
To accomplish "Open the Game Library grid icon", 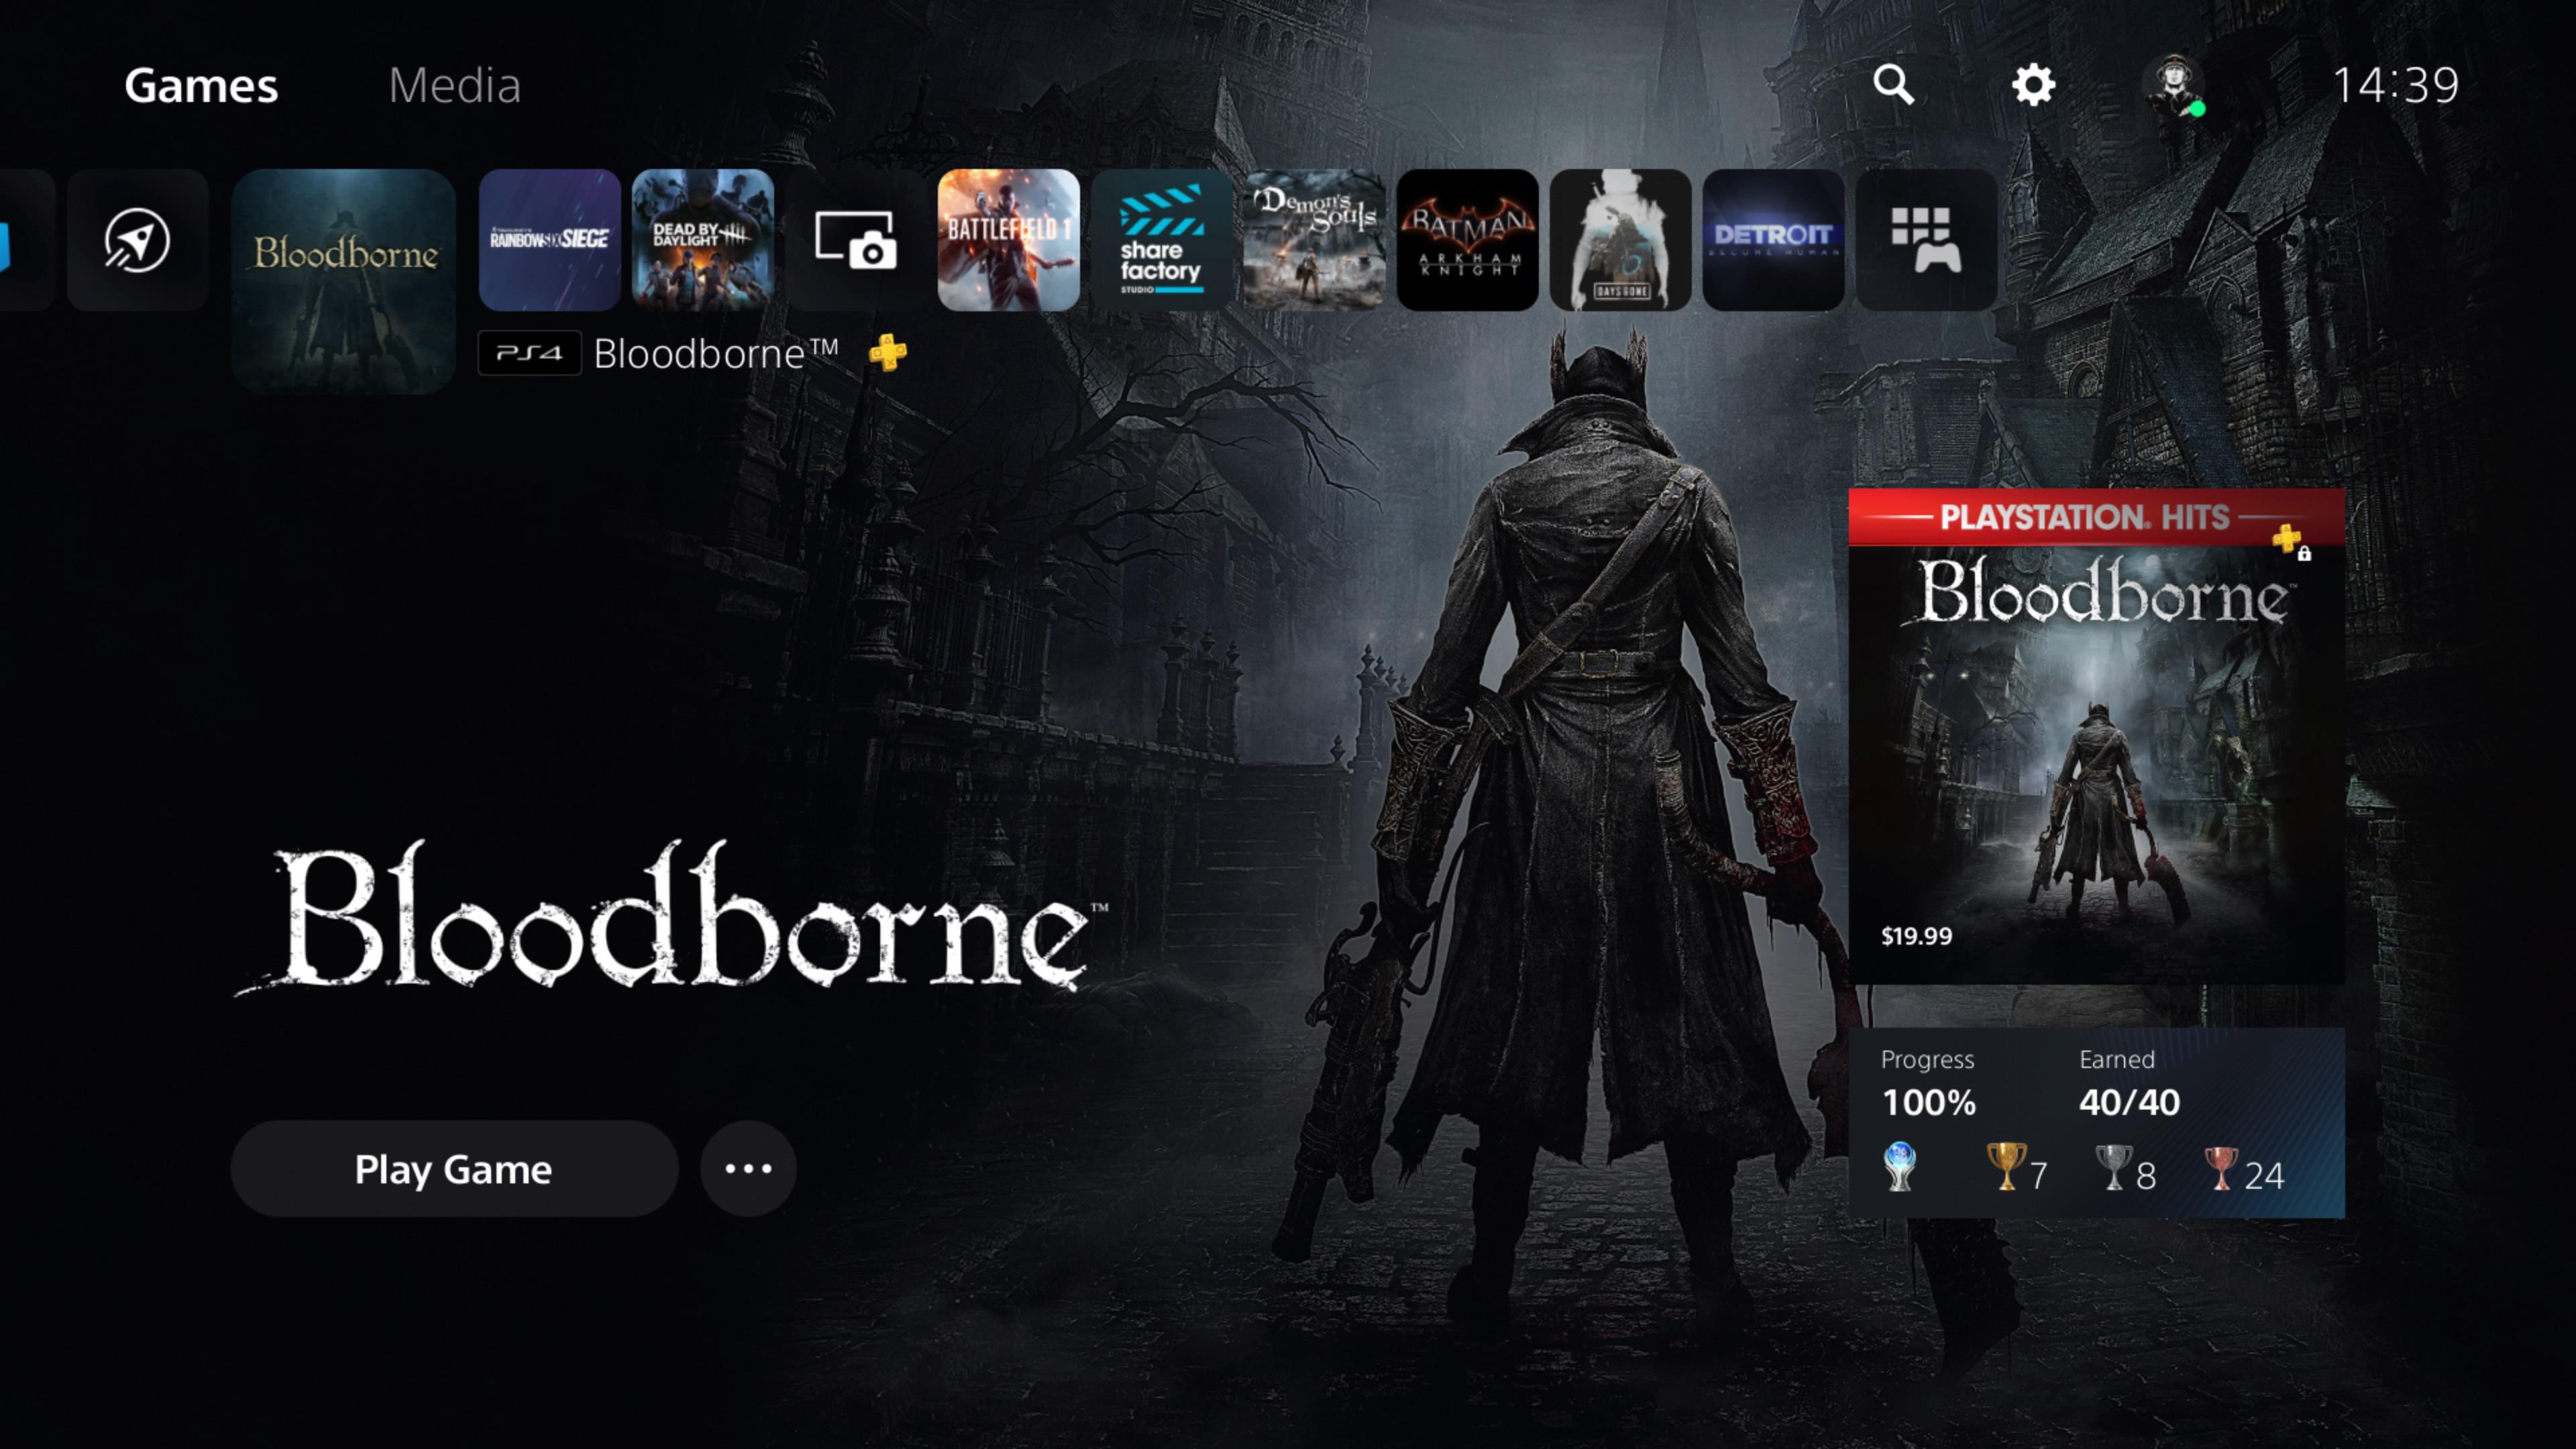I will click(x=1926, y=240).
